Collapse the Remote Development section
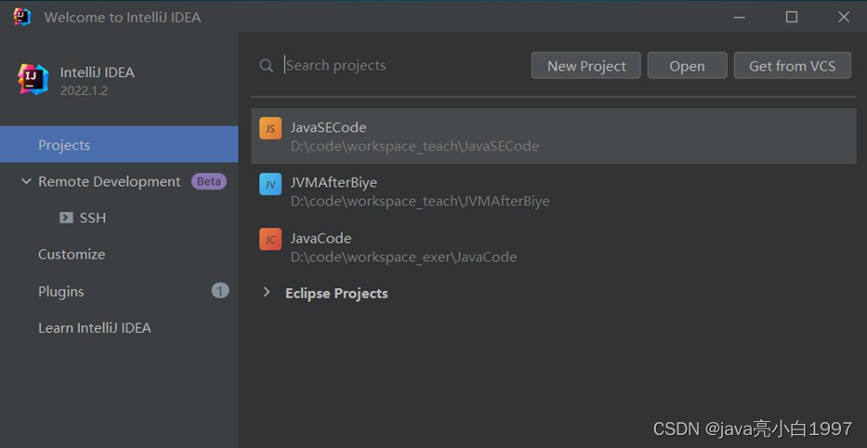The height and width of the screenshot is (448, 867). pyautogui.click(x=26, y=181)
